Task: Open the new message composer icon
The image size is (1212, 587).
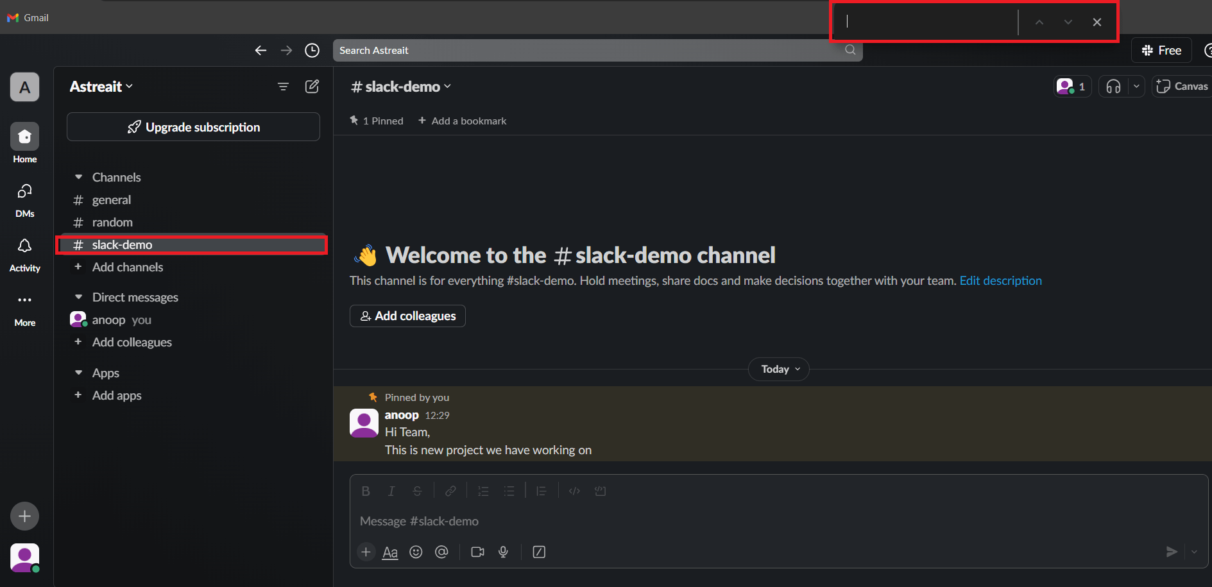Action: tap(312, 86)
